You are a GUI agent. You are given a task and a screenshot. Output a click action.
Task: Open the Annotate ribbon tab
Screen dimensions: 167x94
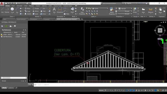[19, 6]
